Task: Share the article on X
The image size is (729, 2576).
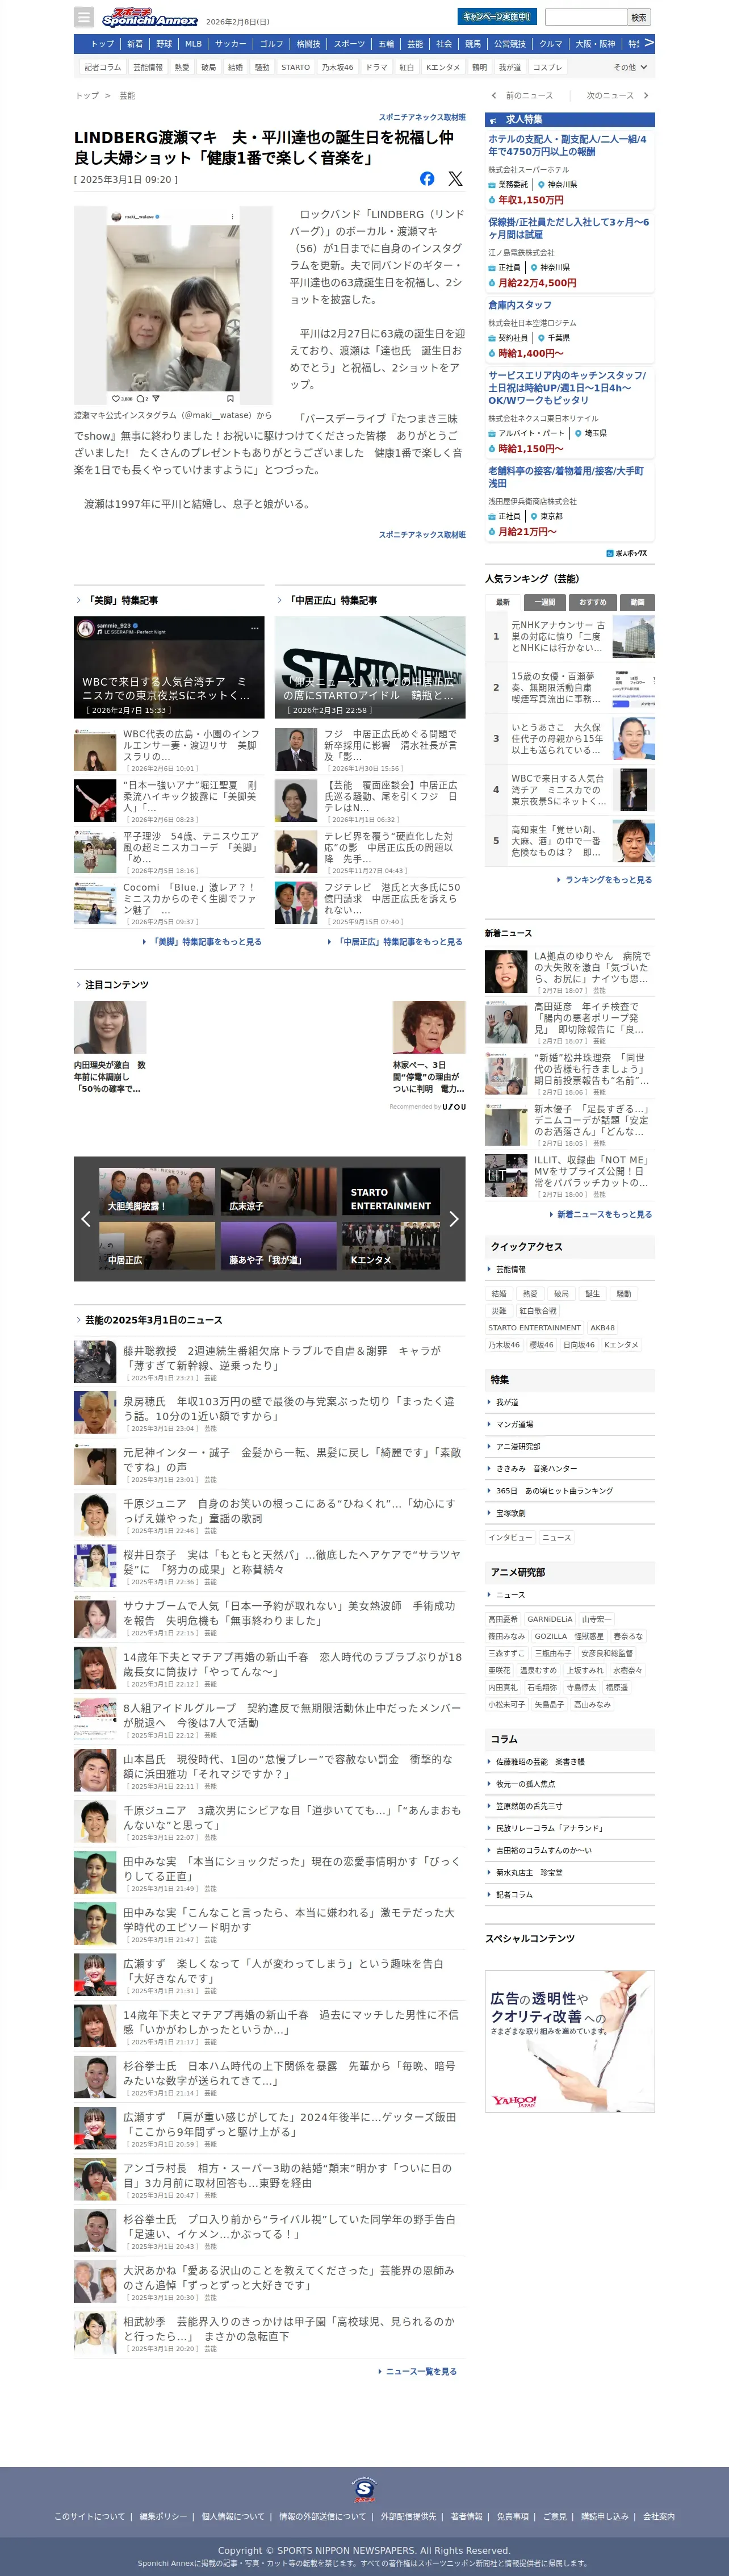Action: tap(455, 178)
